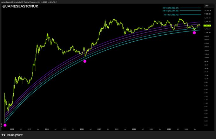Screen dimensions: 216x139
Task: Click the 2025 time axis label
Action: click(x=169, y=129)
